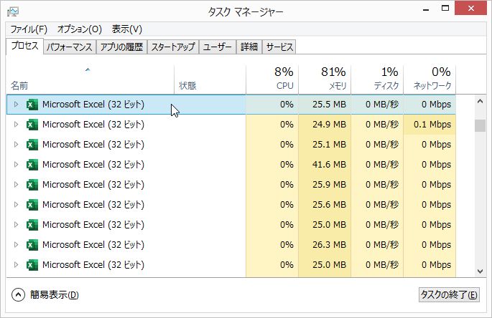The height and width of the screenshot is (318, 492).
Task: Expand the Excel process using 26.3 MB
Action: 16,244
